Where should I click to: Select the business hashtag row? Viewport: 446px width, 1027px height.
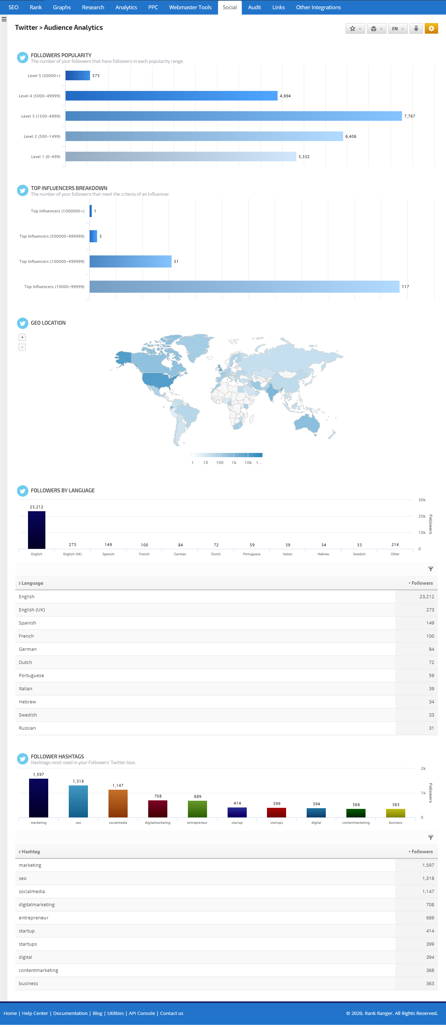tap(227, 984)
